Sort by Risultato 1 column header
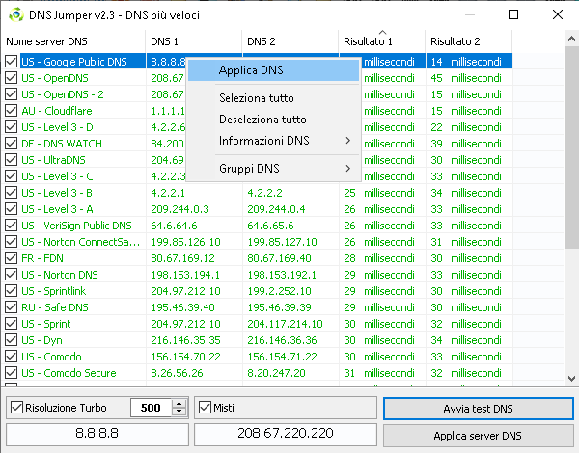579x453 pixels. tap(382, 41)
